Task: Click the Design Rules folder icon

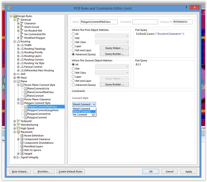Action: pos(15,16)
